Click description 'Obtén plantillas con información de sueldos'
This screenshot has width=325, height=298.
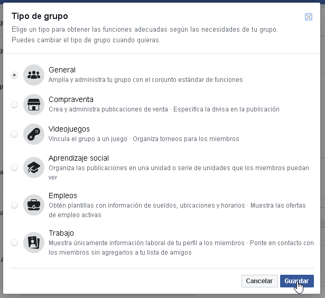[x=177, y=210]
